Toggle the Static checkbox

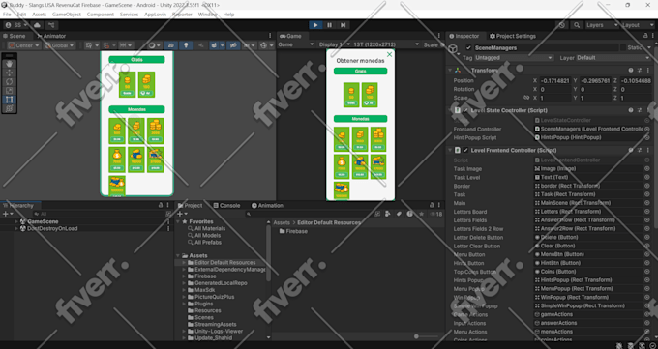click(623, 47)
